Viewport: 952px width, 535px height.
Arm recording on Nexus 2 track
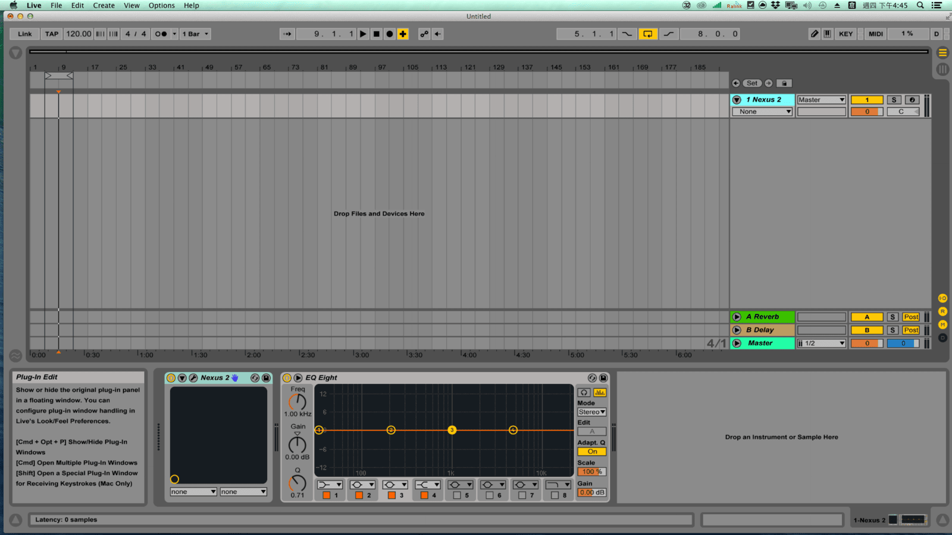pos(912,100)
